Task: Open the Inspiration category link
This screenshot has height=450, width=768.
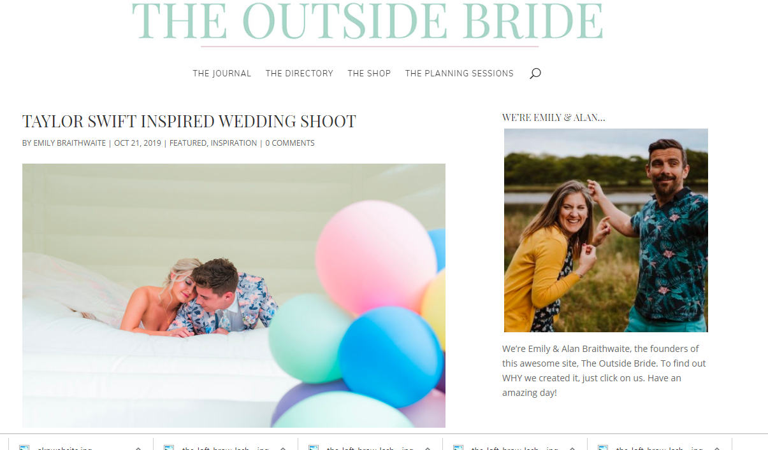Action: [x=234, y=143]
